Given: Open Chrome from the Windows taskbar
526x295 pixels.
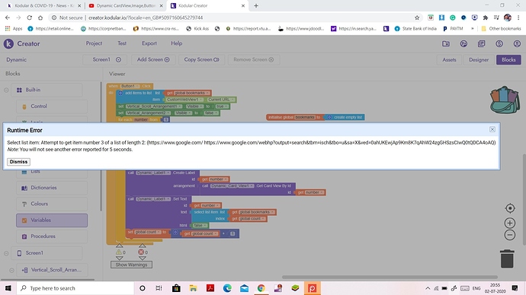Looking at the screenshot, I should (x=261, y=288).
